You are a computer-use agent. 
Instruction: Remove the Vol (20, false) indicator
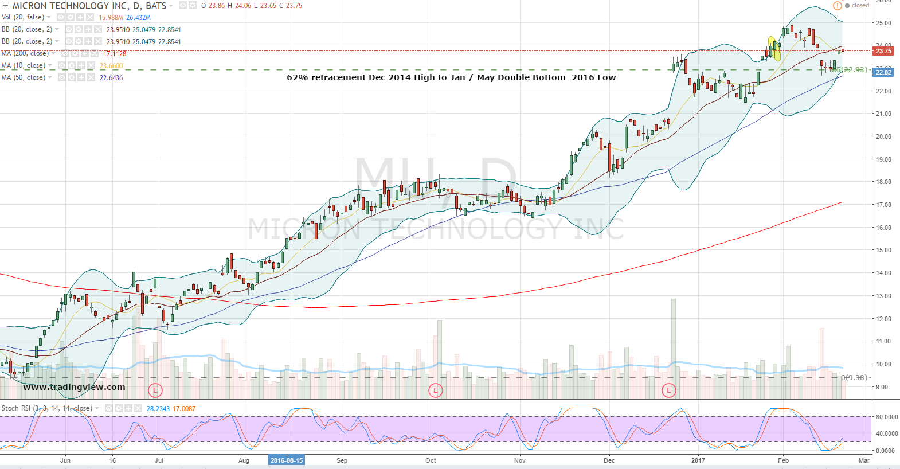click(x=90, y=17)
